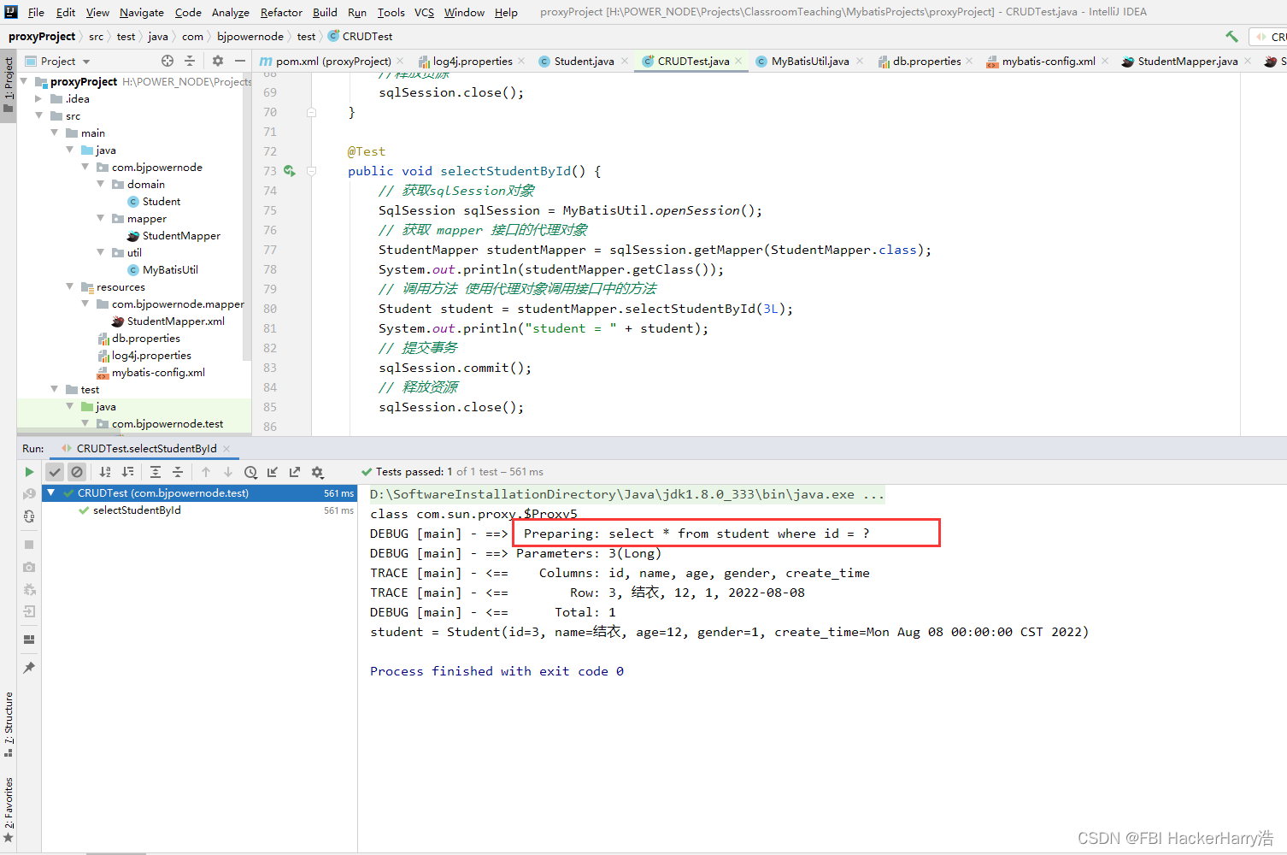Open test history clock dropdown
This screenshot has height=855, width=1287.
250,472
